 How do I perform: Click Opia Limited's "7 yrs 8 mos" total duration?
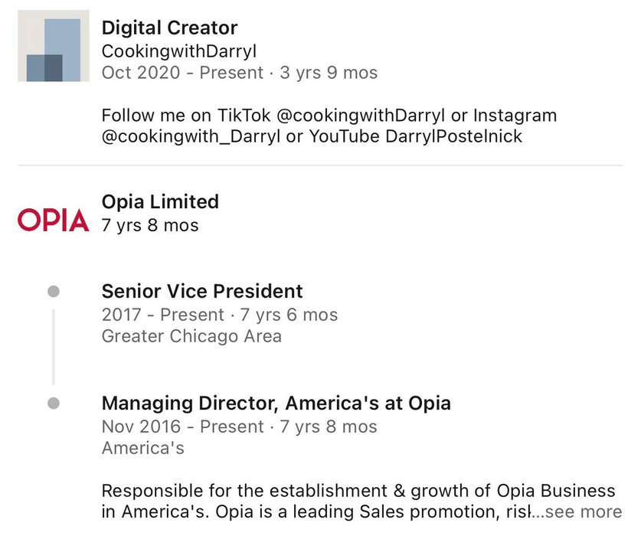pos(150,225)
